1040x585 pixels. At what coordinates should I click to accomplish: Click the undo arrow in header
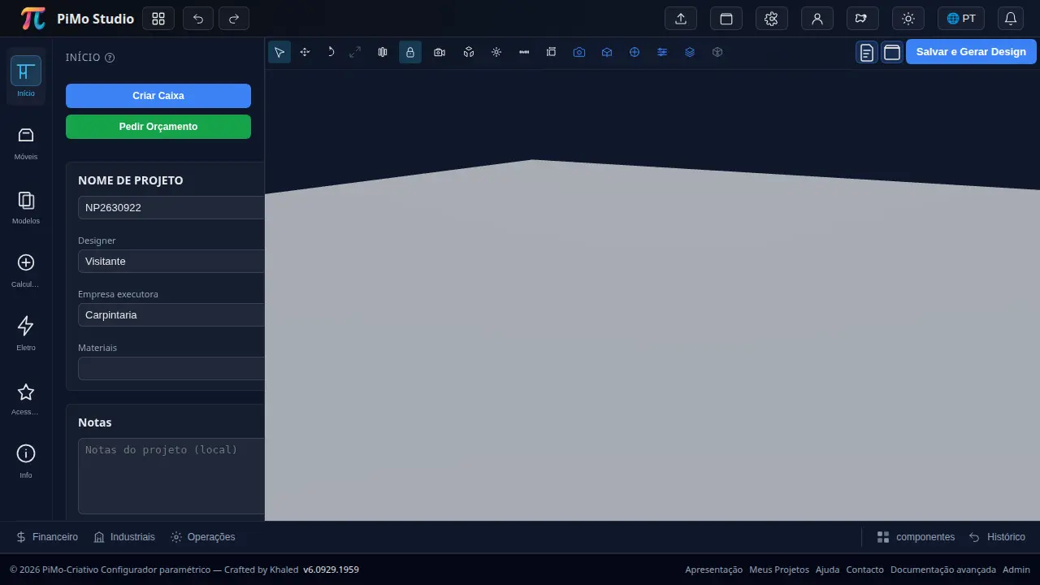[x=198, y=19]
